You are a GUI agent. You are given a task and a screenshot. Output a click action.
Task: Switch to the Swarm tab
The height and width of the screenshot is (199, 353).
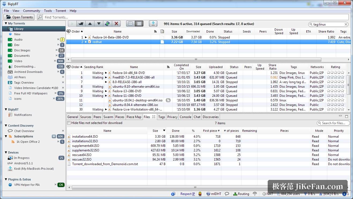(108, 117)
